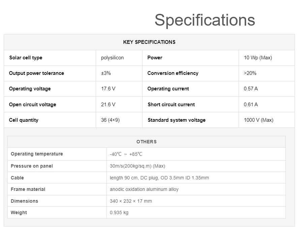Select the Open circuit voltage label
The image size is (306, 230).
[32, 105]
